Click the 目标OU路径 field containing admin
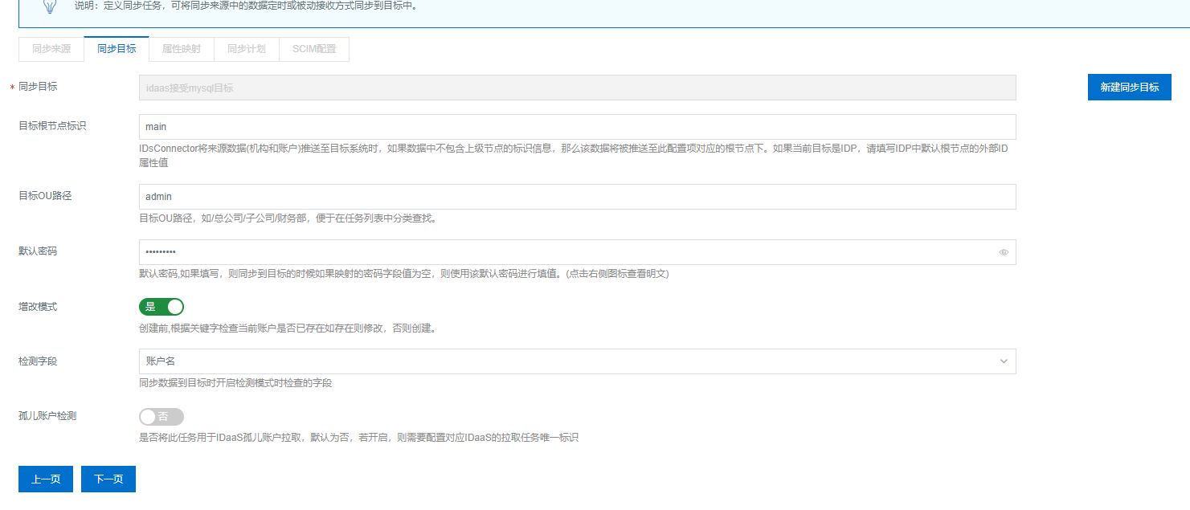The width and height of the screenshot is (1190, 510). pyautogui.click(x=577, y=197)
